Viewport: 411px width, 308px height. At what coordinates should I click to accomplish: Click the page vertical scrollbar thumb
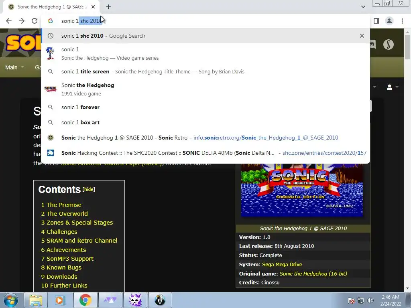coord(408,47)
